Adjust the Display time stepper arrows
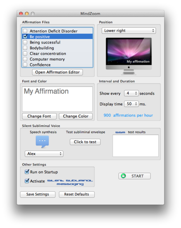The image size is (181, 228). (x=136, y=104)
